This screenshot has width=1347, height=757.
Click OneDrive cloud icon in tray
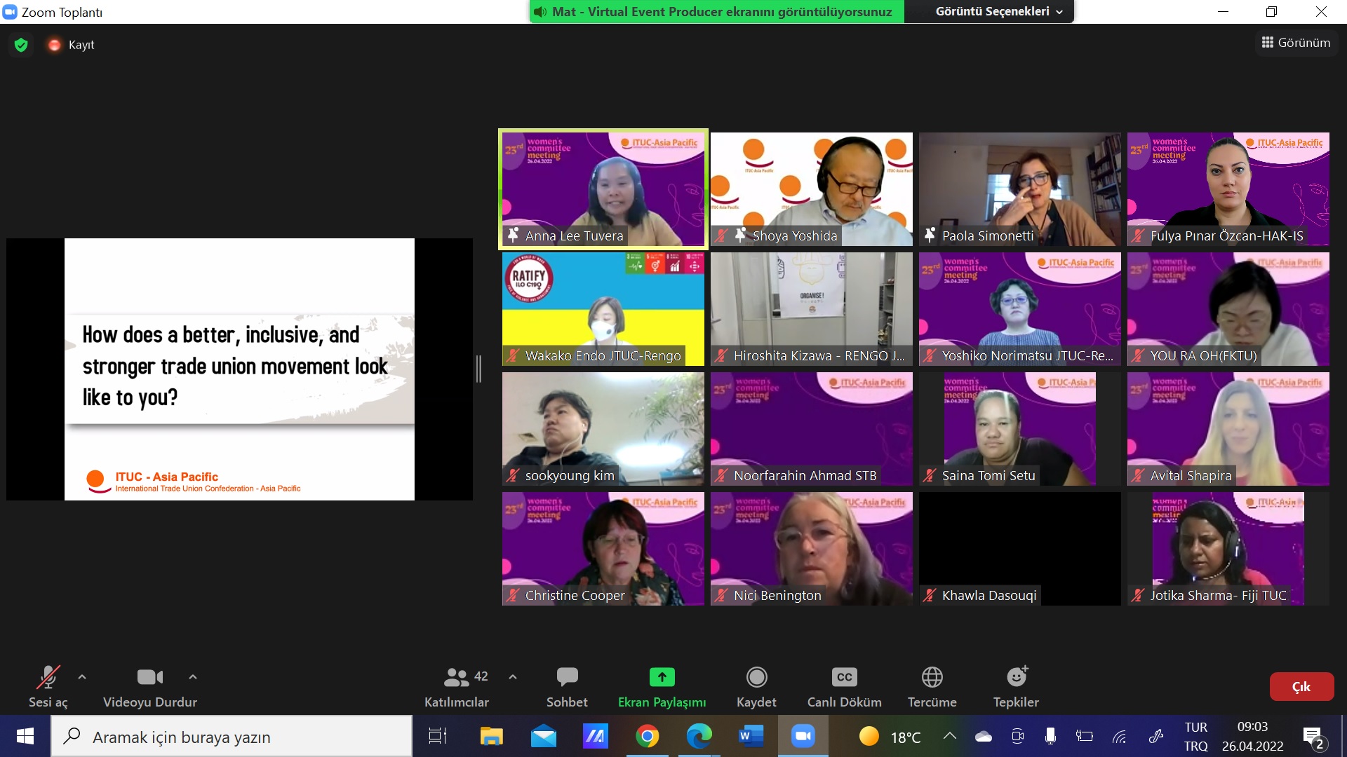coord(984,736)
